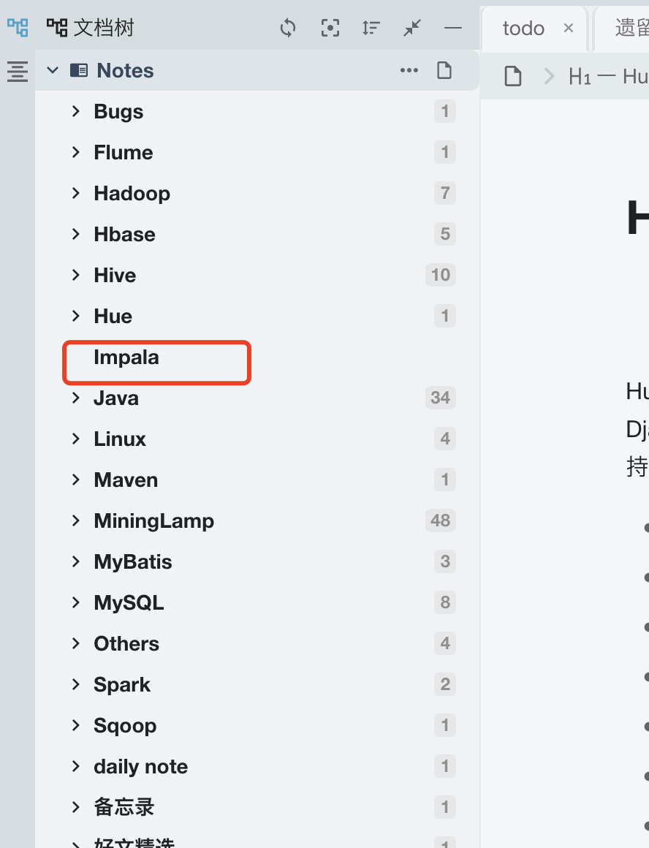Screen dimensions: 649x848
Task: Open the Notes notebook more options menu
Action: [409, 70]
